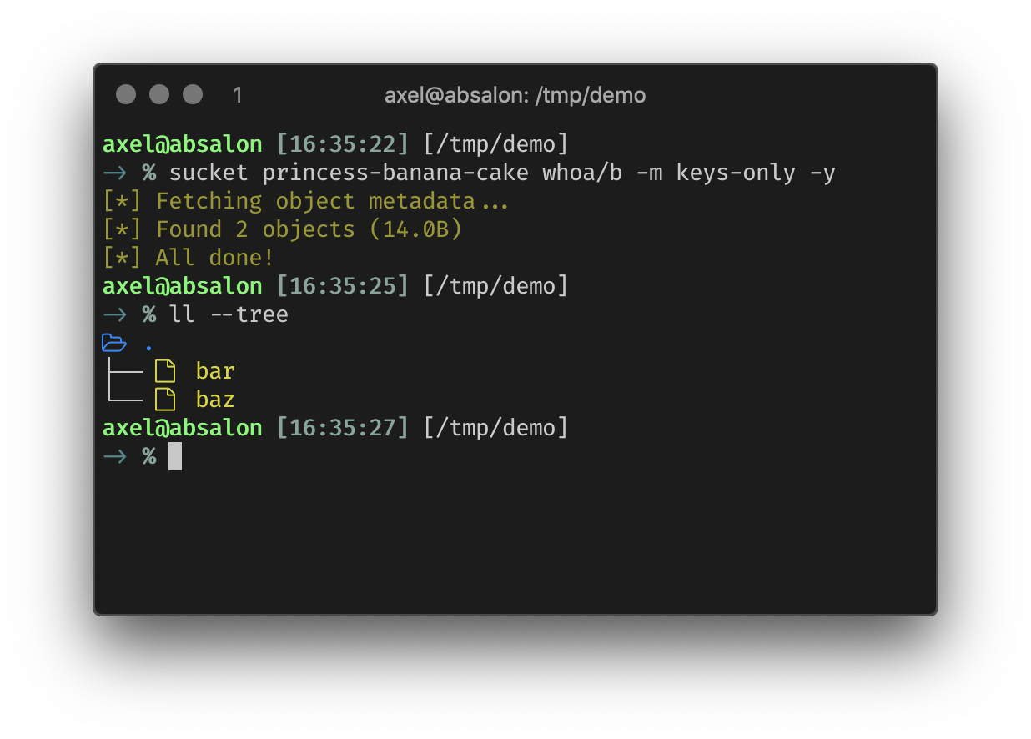Click the block cursor at the last prompt

pos(175,456)
